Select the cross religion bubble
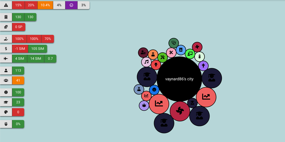This screenshot has width=285, height=142. (x=203, y=66)
